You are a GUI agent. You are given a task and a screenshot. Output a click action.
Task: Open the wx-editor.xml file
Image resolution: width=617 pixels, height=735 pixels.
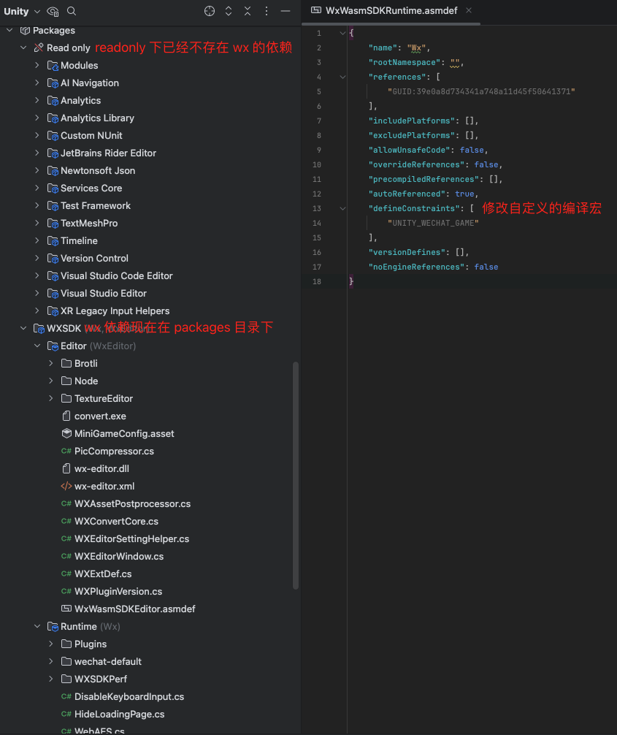(x=104, y=486)
